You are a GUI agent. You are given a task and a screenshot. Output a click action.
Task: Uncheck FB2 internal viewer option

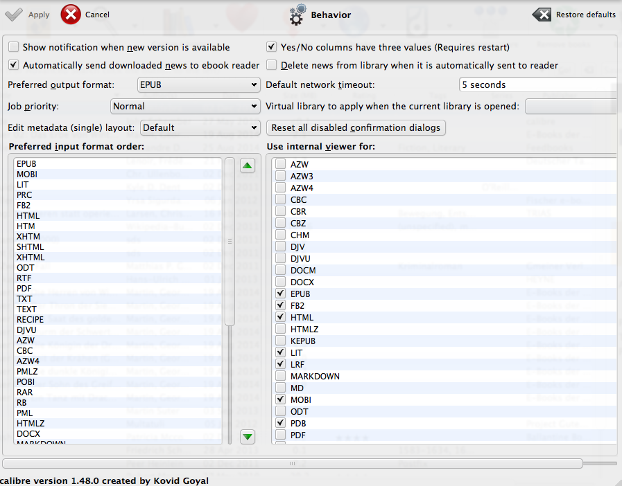tap(280, 305)
